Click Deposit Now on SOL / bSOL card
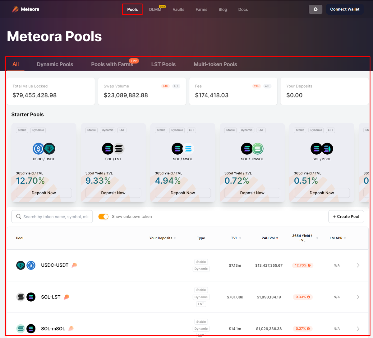The image size is (373, 338). pyautogui.click(x=322, y=193)
